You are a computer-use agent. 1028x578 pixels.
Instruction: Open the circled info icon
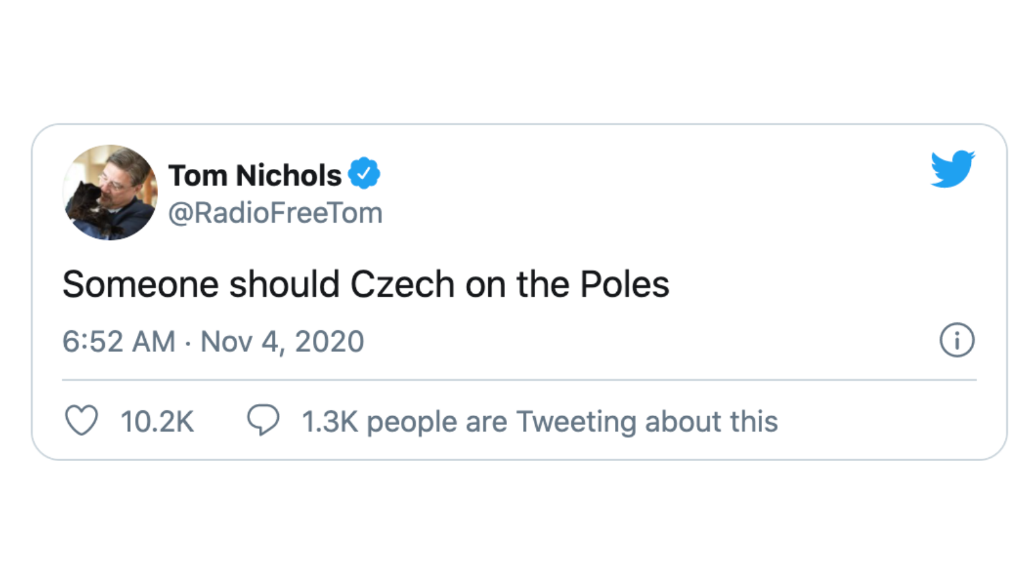pyautogui.click(x=957, y=340)
